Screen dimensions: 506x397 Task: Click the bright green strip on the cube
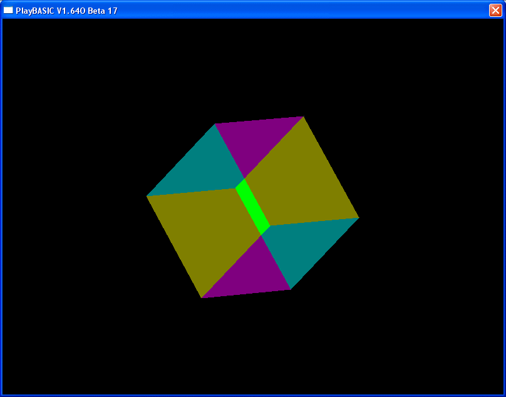pos(252,207)
